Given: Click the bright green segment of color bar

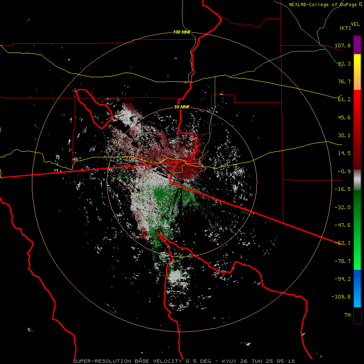Looking at the screenshot, I should tap(357, 230).
